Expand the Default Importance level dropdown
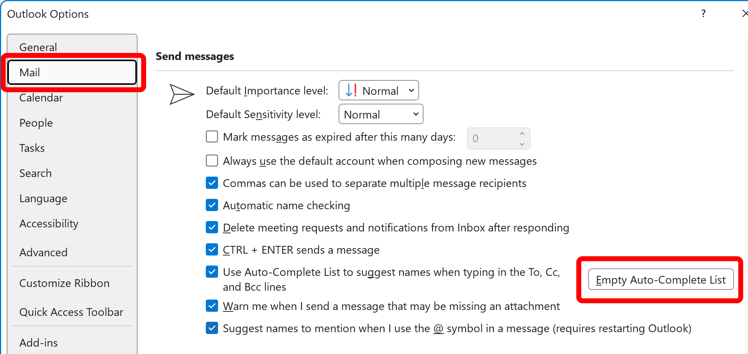This screenshot has height=354, width=748. tap(379, 90)
